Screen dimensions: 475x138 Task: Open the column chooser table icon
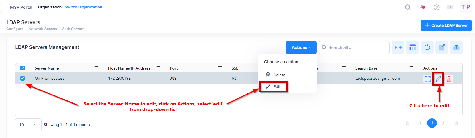(413, 47)
